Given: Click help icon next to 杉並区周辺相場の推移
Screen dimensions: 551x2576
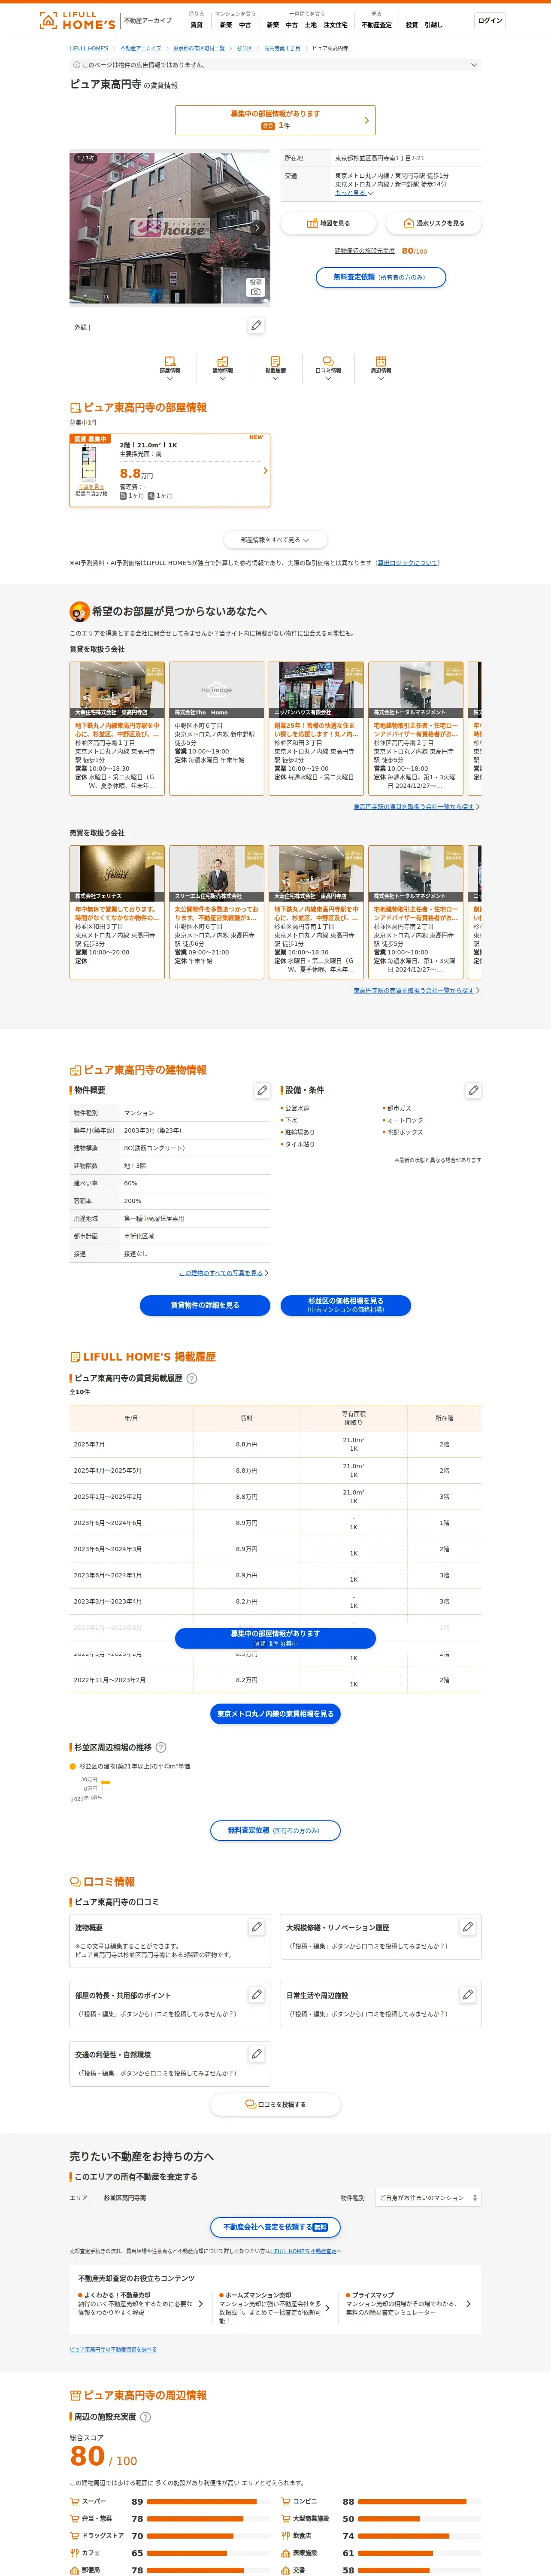Looking at the screenshot, I should tap(161, 1747).
